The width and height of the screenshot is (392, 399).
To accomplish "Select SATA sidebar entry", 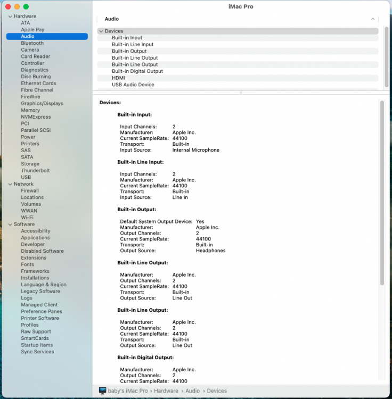I will pos(27,157).
